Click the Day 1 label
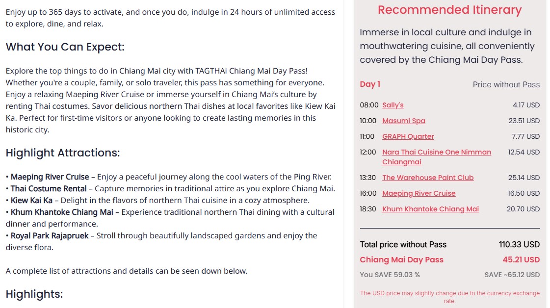This screenshot has height=308, width=550. [x=370, y=84]
